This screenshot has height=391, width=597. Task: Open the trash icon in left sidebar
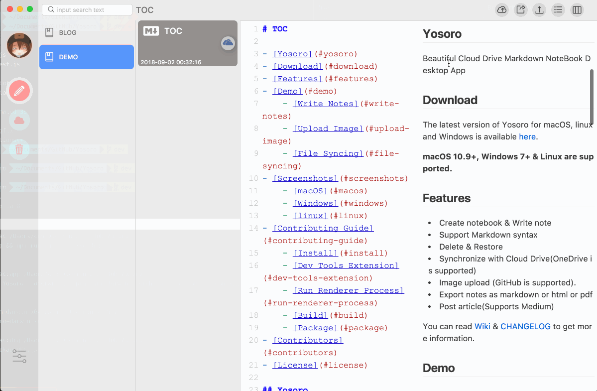coord(19,149)
